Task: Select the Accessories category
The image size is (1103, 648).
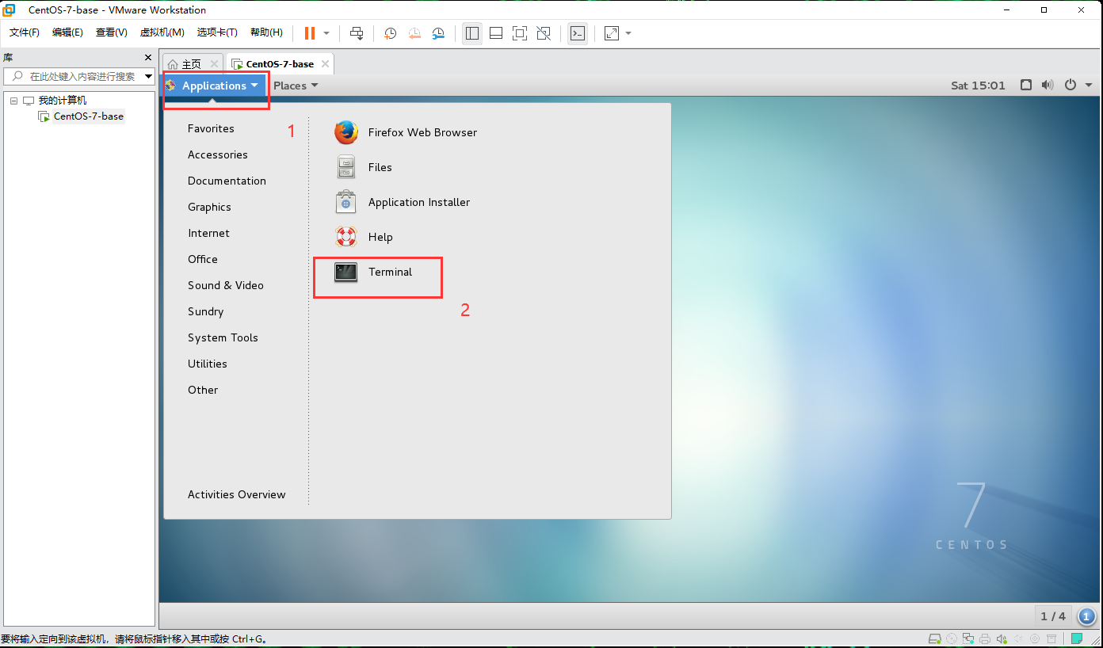Action: 218,154
